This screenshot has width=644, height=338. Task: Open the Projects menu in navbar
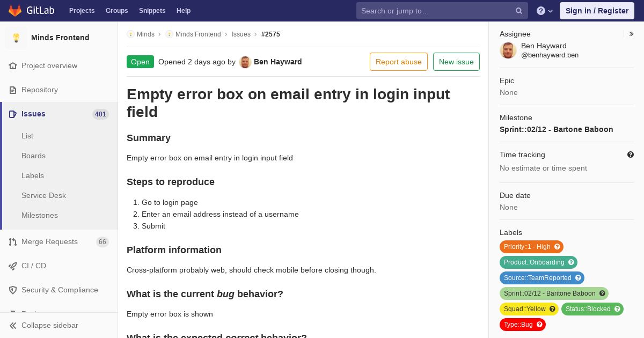coord(82,11)
